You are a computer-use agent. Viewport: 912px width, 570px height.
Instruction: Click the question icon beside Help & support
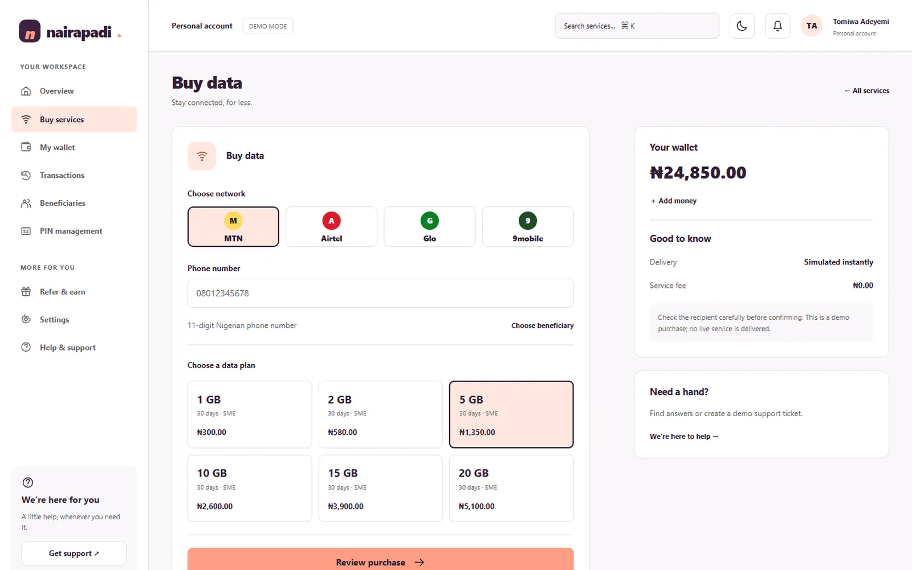click(x=26, y=347)
